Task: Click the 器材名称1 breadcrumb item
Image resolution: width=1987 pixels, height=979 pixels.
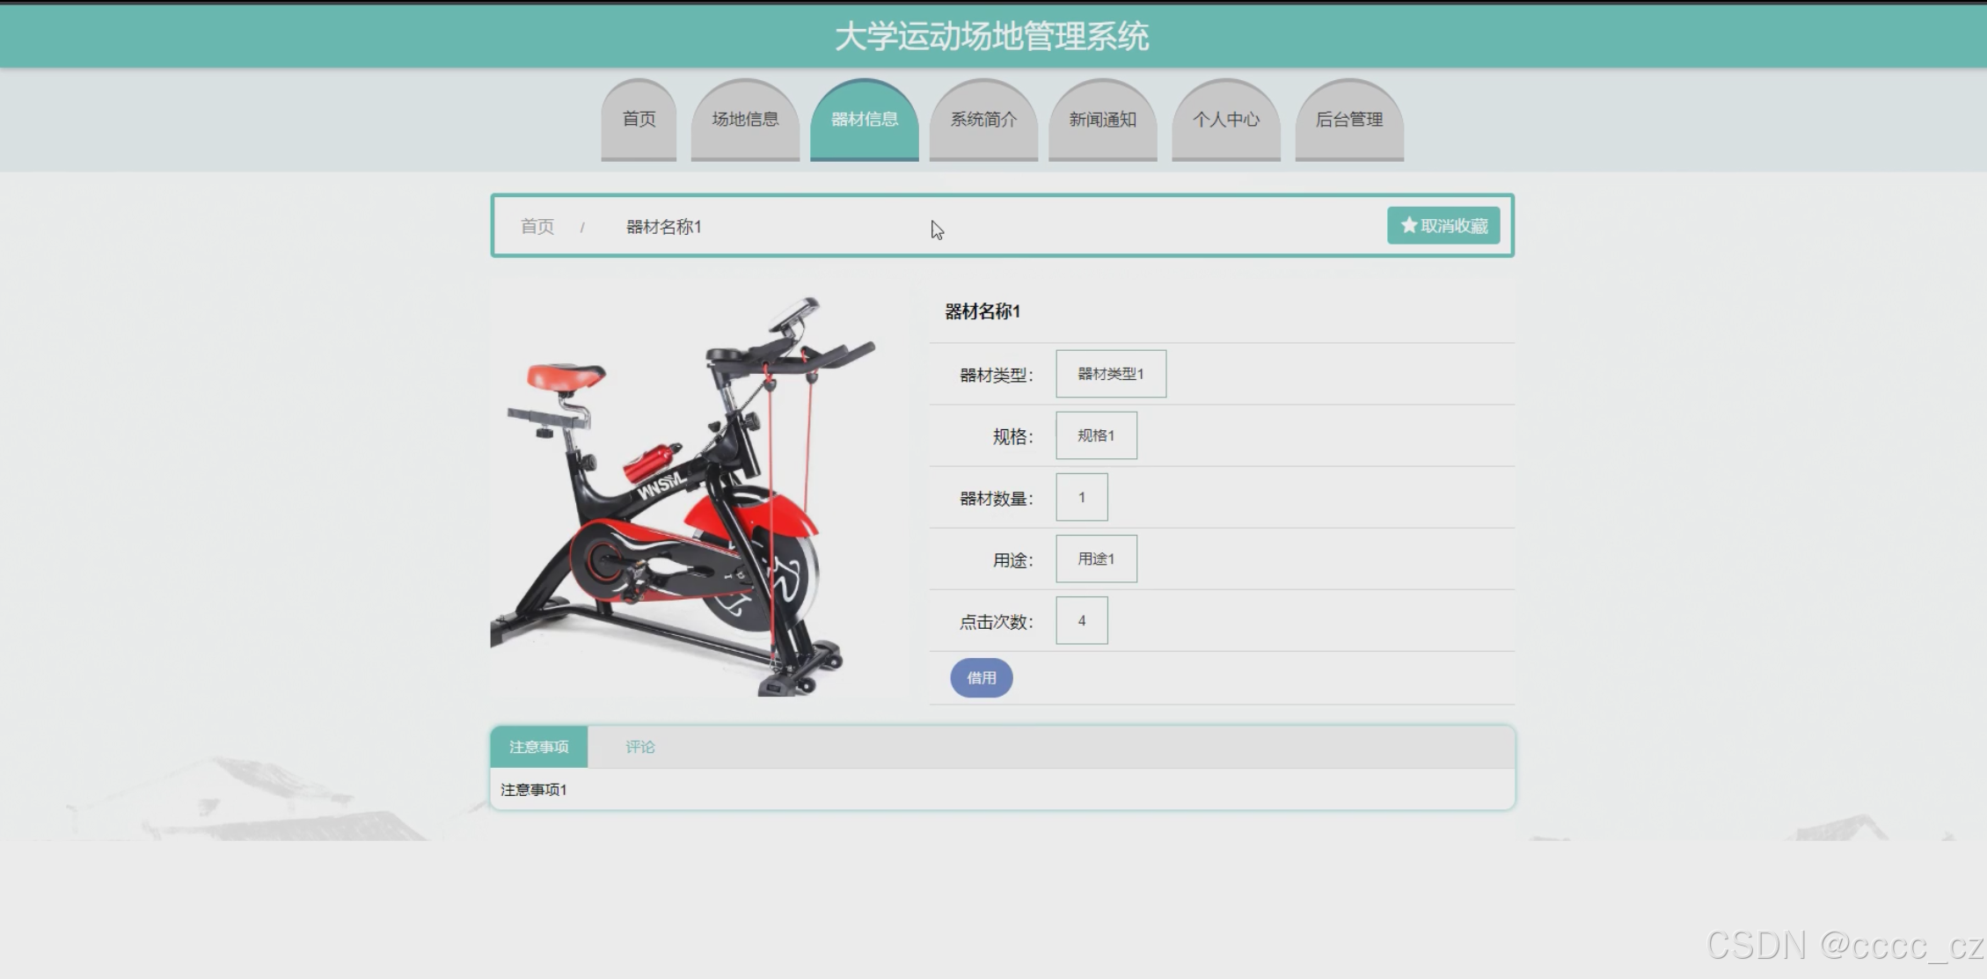Action: [663, 227]
